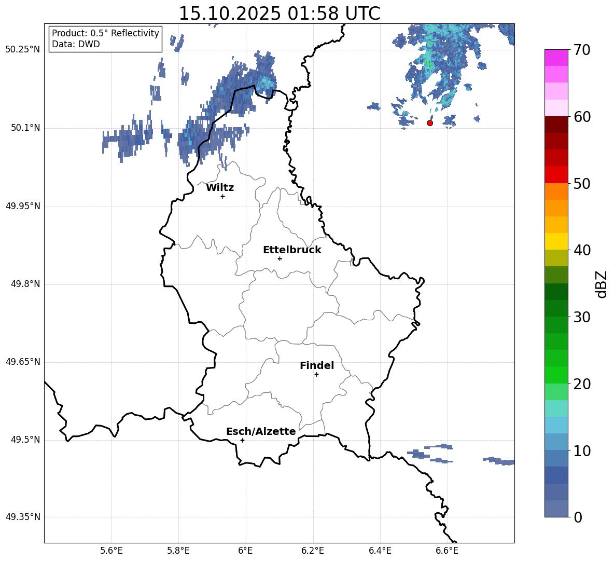
Task: Click the yellow colorbar segment near 40
Action: [556, 241]
